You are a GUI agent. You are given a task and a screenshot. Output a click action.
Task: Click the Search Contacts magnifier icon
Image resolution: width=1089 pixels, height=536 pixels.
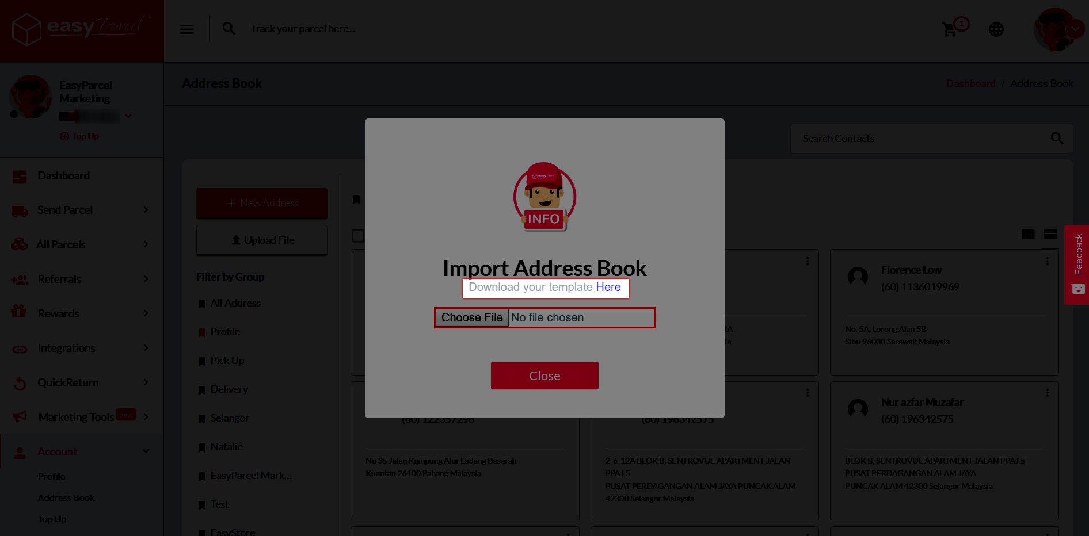click(x=1057, y=139)
